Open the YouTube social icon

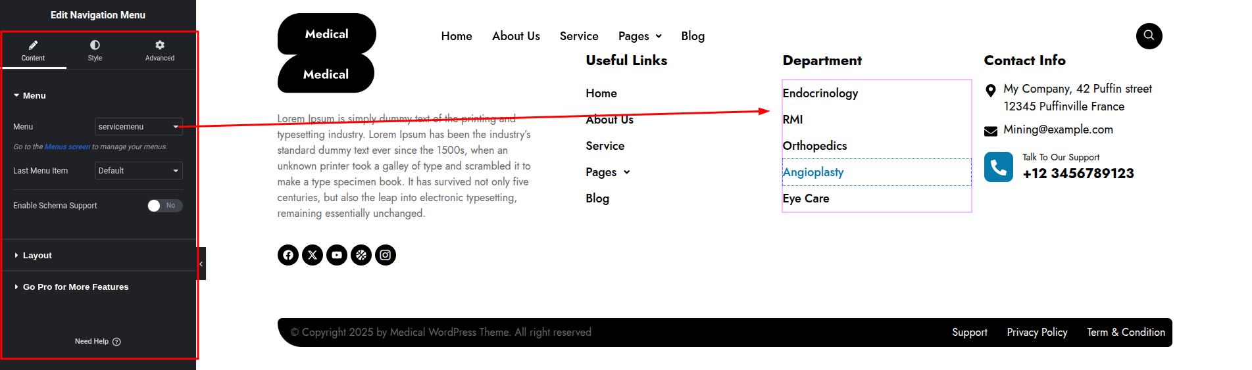pyautogui.click(x=337, y=255)
